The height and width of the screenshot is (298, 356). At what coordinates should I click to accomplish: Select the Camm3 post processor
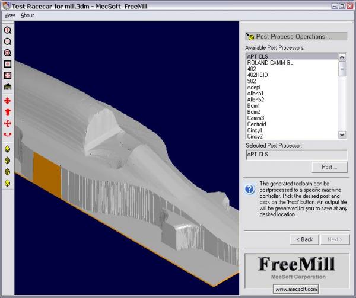[292, 118]
